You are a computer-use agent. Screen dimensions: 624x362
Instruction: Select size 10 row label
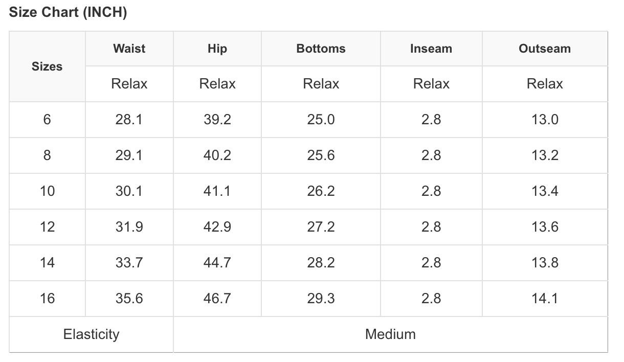pos(47,191)
